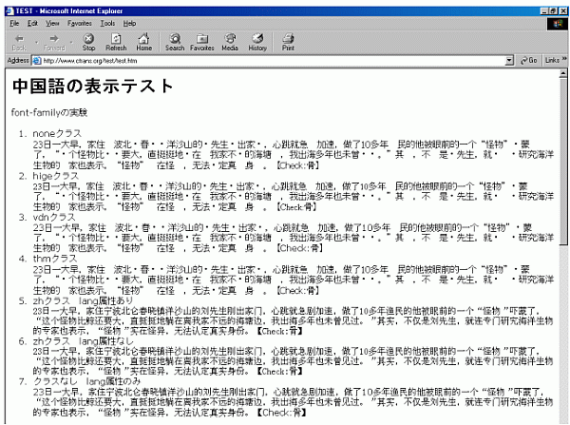
Task: Click the address URL field
Action: (274, 61)
